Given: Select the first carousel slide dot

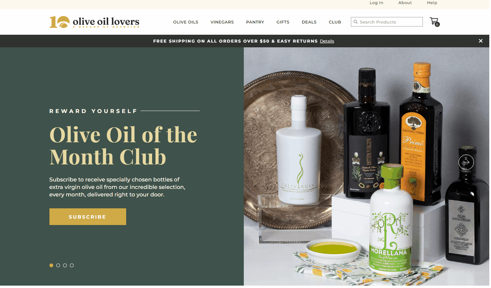Looking at the screenshot, I should click(x=51, y=265).
